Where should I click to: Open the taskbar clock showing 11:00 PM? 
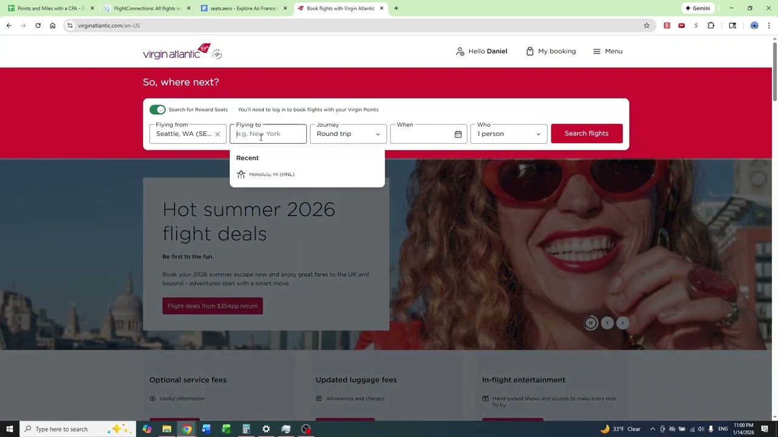(x=743, y=429)
